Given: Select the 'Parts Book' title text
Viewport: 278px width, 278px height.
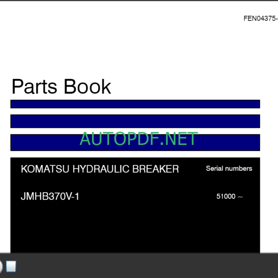Looking at the screenshot, I should pos(61,87).
